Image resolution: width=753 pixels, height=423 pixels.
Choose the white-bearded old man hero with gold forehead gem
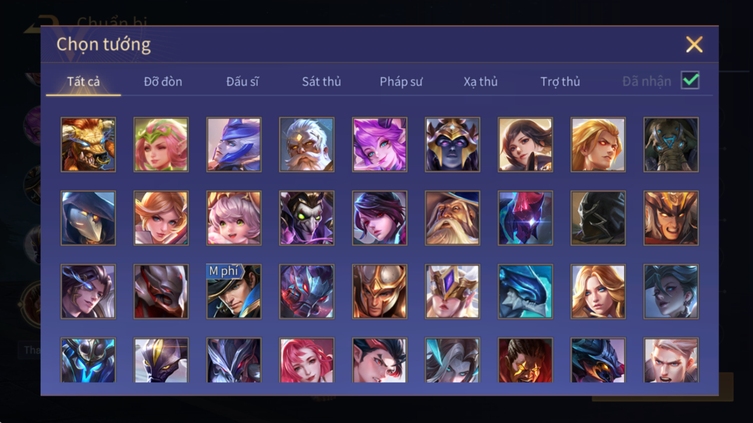(306, 145)
